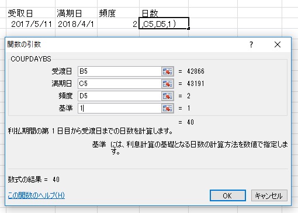298x213 pixels.
Task: Click the キャンセル button
Action: [269, 195]
